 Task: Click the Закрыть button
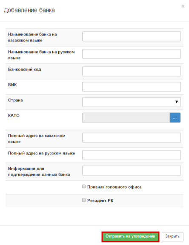pos(172,236)
